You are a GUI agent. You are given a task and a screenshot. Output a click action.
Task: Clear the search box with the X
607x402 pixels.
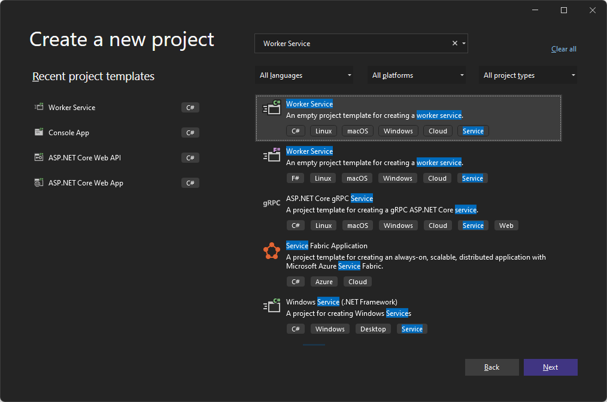(454, 44)
